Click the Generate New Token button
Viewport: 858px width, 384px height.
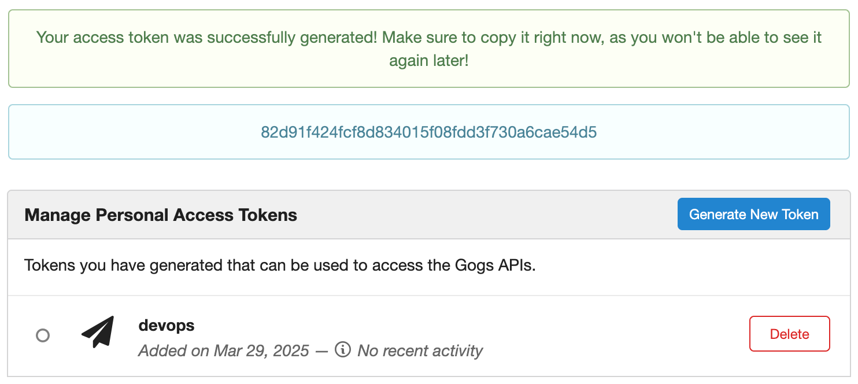pyautogui.click(x=754, y=214)
